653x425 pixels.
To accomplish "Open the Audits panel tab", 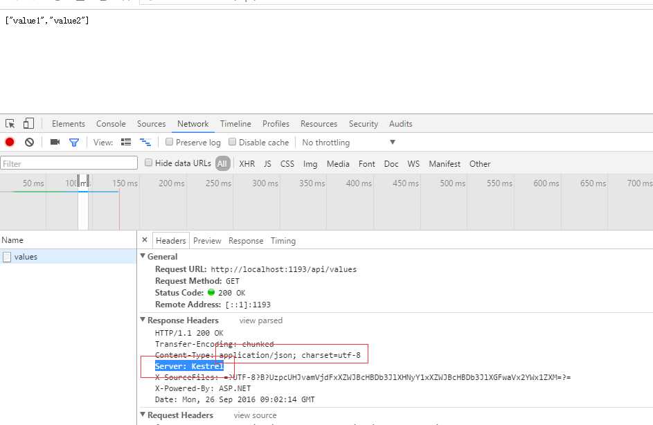I will pyautogui.click(x=401, y=124).
